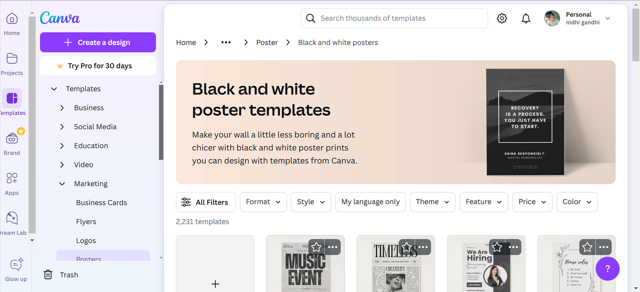Star the Music Event poster template
640x292 pixels.
click(316, 247)
